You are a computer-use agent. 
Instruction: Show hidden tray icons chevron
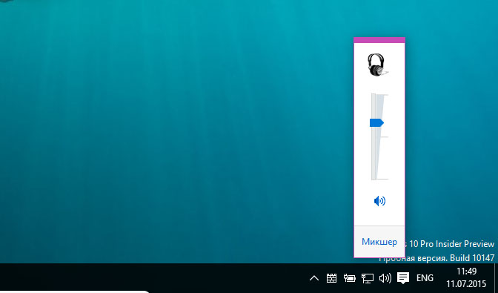point(314,279)
